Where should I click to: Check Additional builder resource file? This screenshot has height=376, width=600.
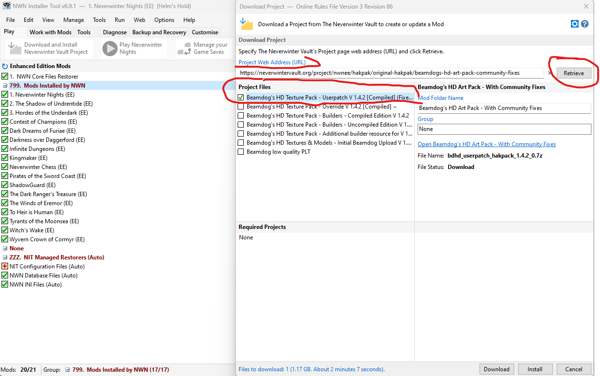pyautogui.click(x=241, y=134)
